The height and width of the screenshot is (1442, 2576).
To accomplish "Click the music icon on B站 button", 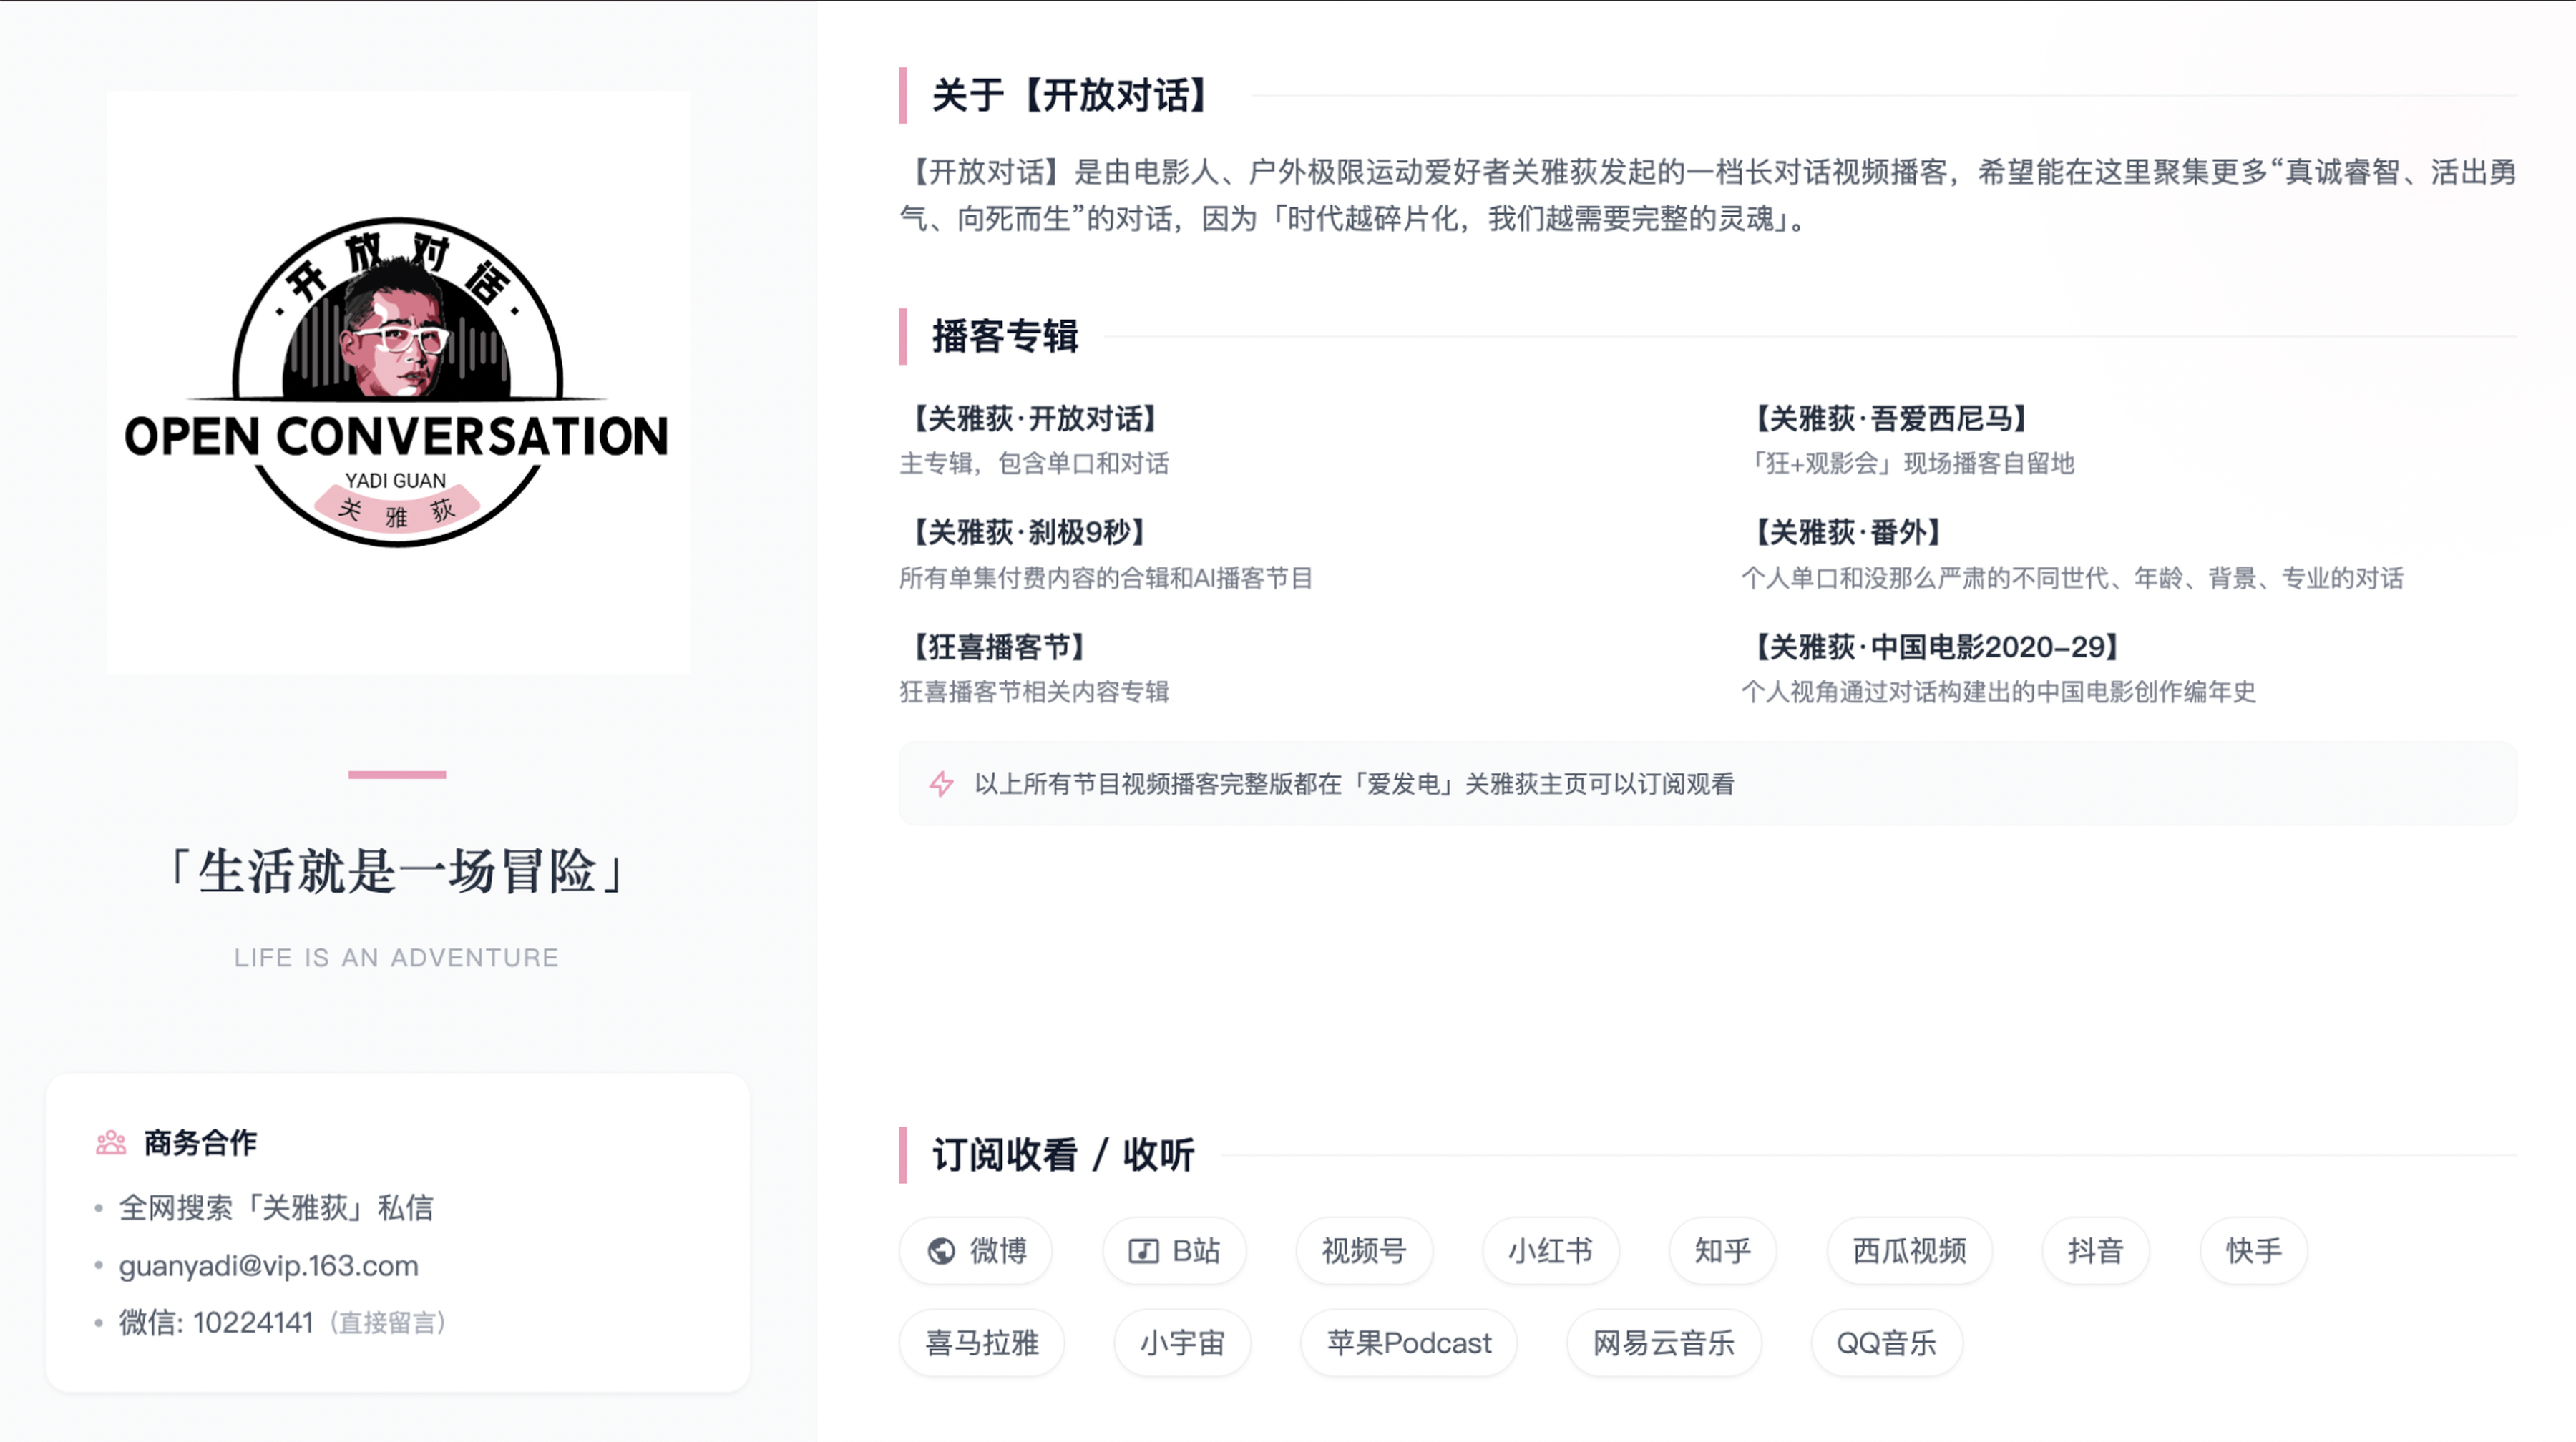I will click(1143, 1250).
